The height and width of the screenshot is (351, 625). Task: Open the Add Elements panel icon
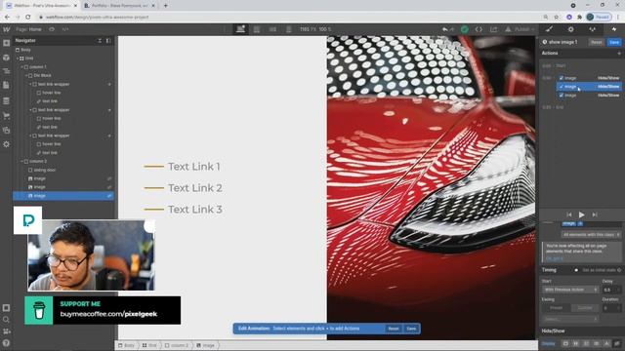click(7, 43)
